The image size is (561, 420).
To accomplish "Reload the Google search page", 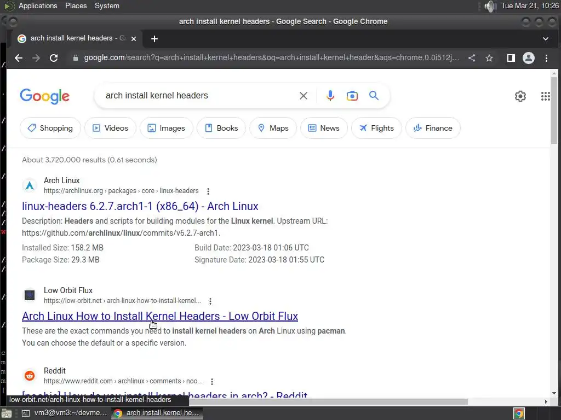I will [54, 58].
